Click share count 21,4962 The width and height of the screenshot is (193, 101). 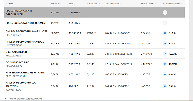[x=91, y=43]
